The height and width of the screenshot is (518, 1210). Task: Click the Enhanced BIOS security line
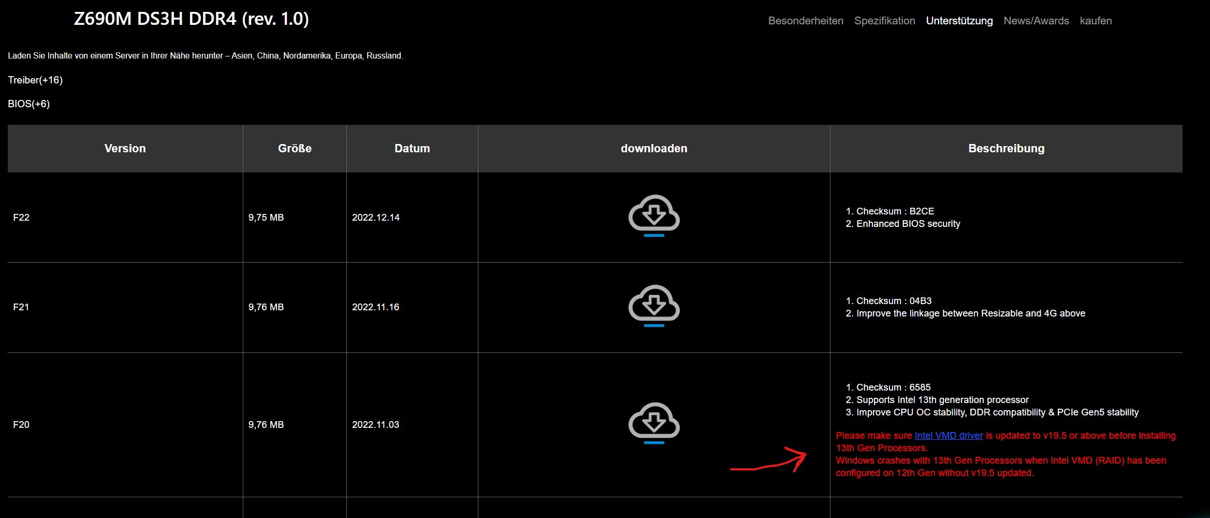(908, 224)
